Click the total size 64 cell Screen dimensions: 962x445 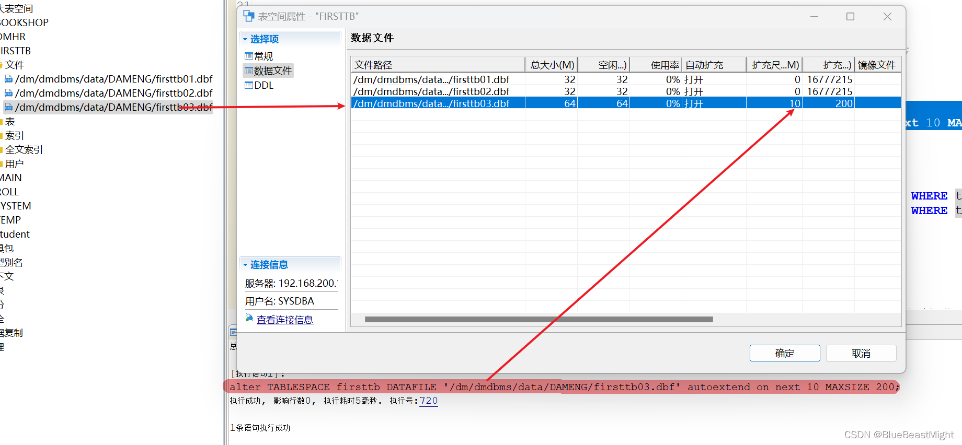pos(551,103)
